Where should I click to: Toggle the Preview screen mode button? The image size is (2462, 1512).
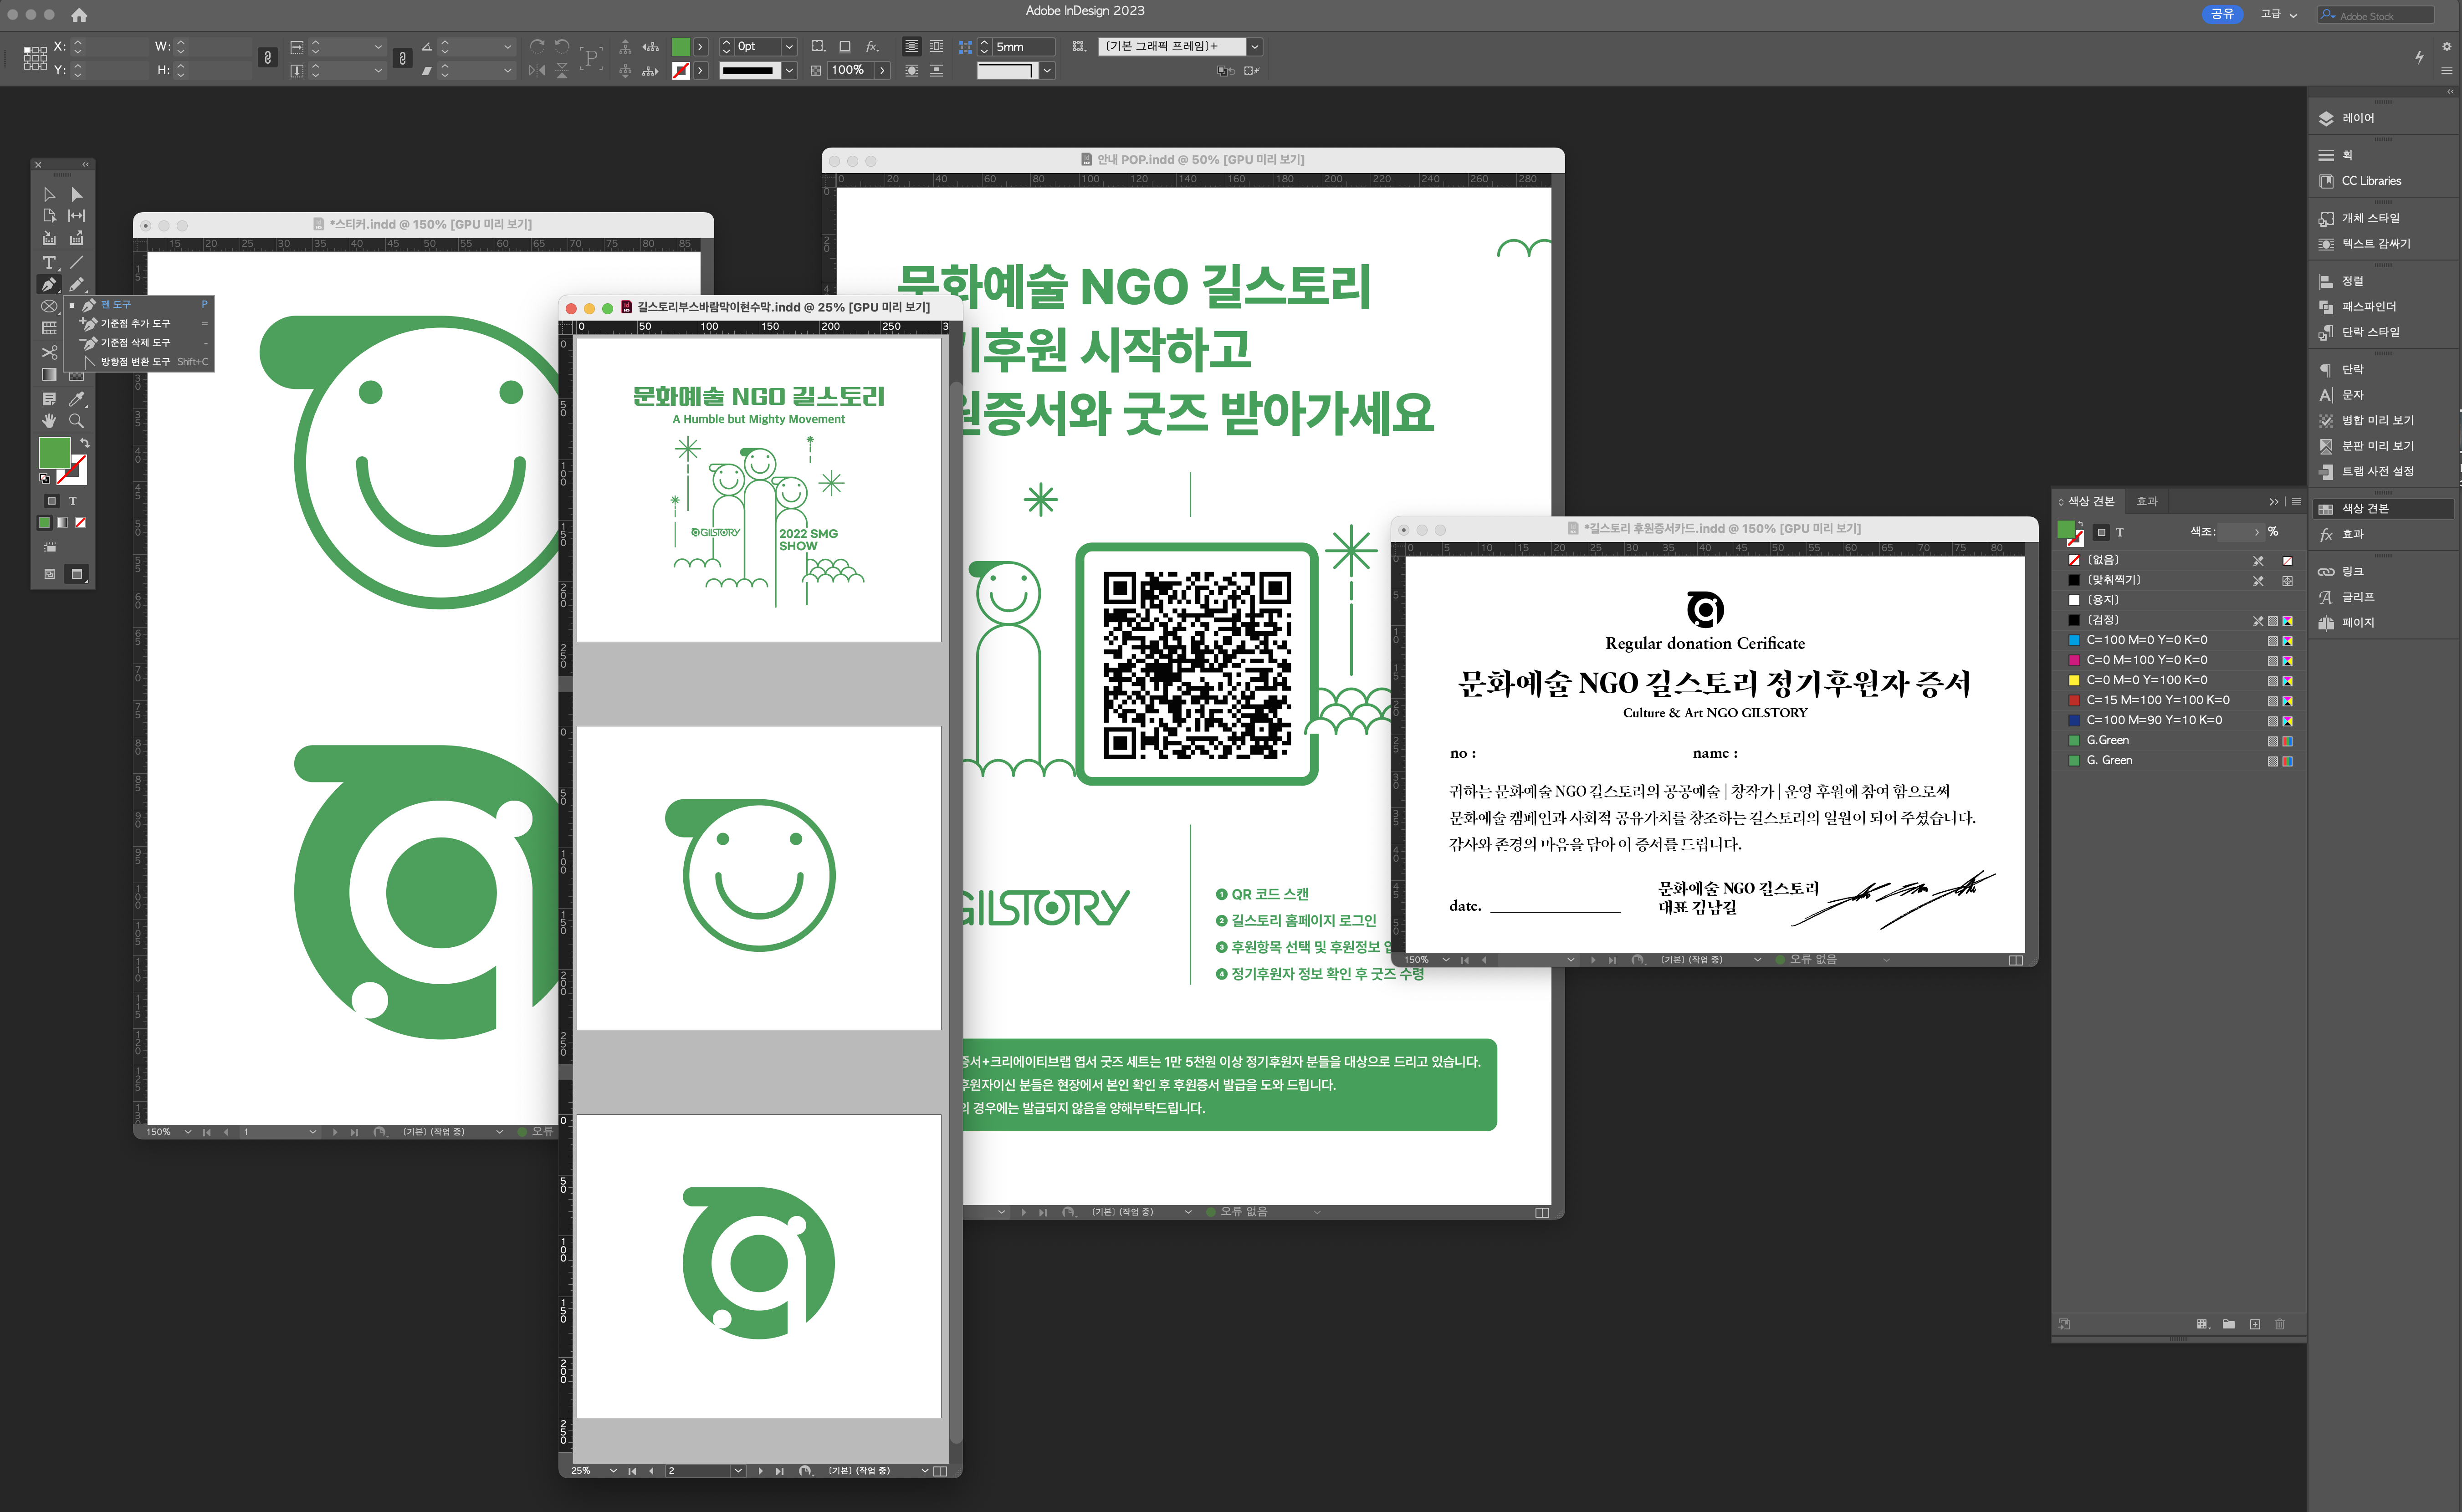click(76, 574)
